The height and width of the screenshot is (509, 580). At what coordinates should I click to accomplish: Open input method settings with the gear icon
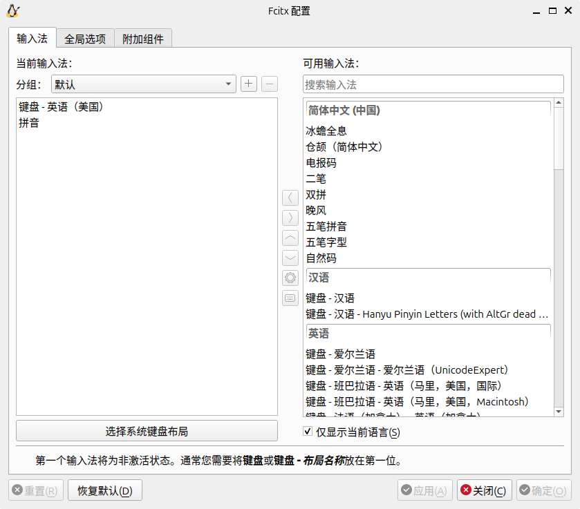point(290,278)
